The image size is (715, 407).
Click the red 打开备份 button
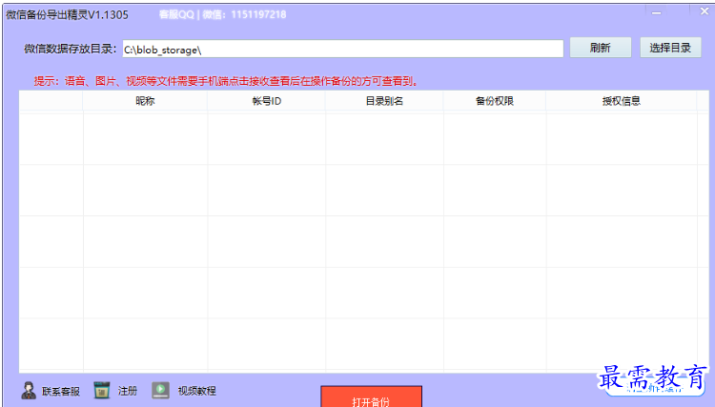(371, 397)
